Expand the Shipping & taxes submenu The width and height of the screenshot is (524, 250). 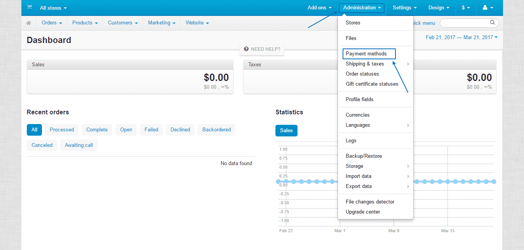click(365, 64)
